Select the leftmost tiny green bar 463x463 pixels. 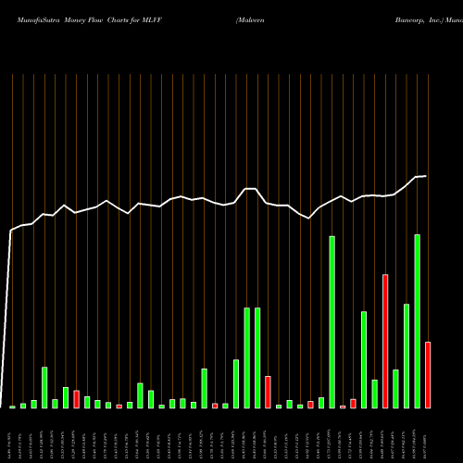tap(12, 407)
